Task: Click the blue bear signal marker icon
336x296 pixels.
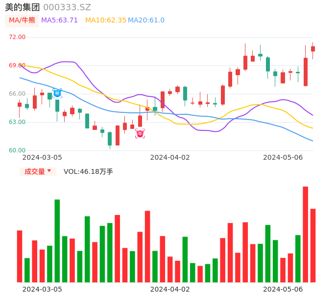Action: tap(57, 93)
